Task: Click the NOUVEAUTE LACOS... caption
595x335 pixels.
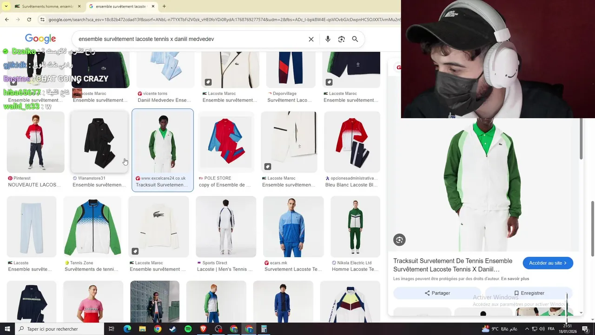Action: tap(34, 185)
